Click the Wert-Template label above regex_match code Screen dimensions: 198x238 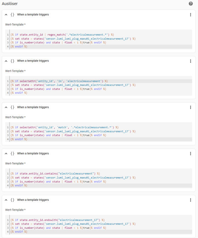coord(15,24)
